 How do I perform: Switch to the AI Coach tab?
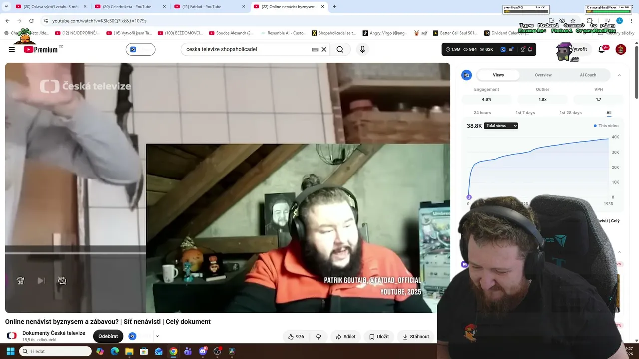(588, 75)
